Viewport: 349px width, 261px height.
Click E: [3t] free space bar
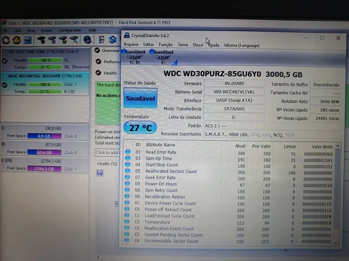(x=44, y=169)
